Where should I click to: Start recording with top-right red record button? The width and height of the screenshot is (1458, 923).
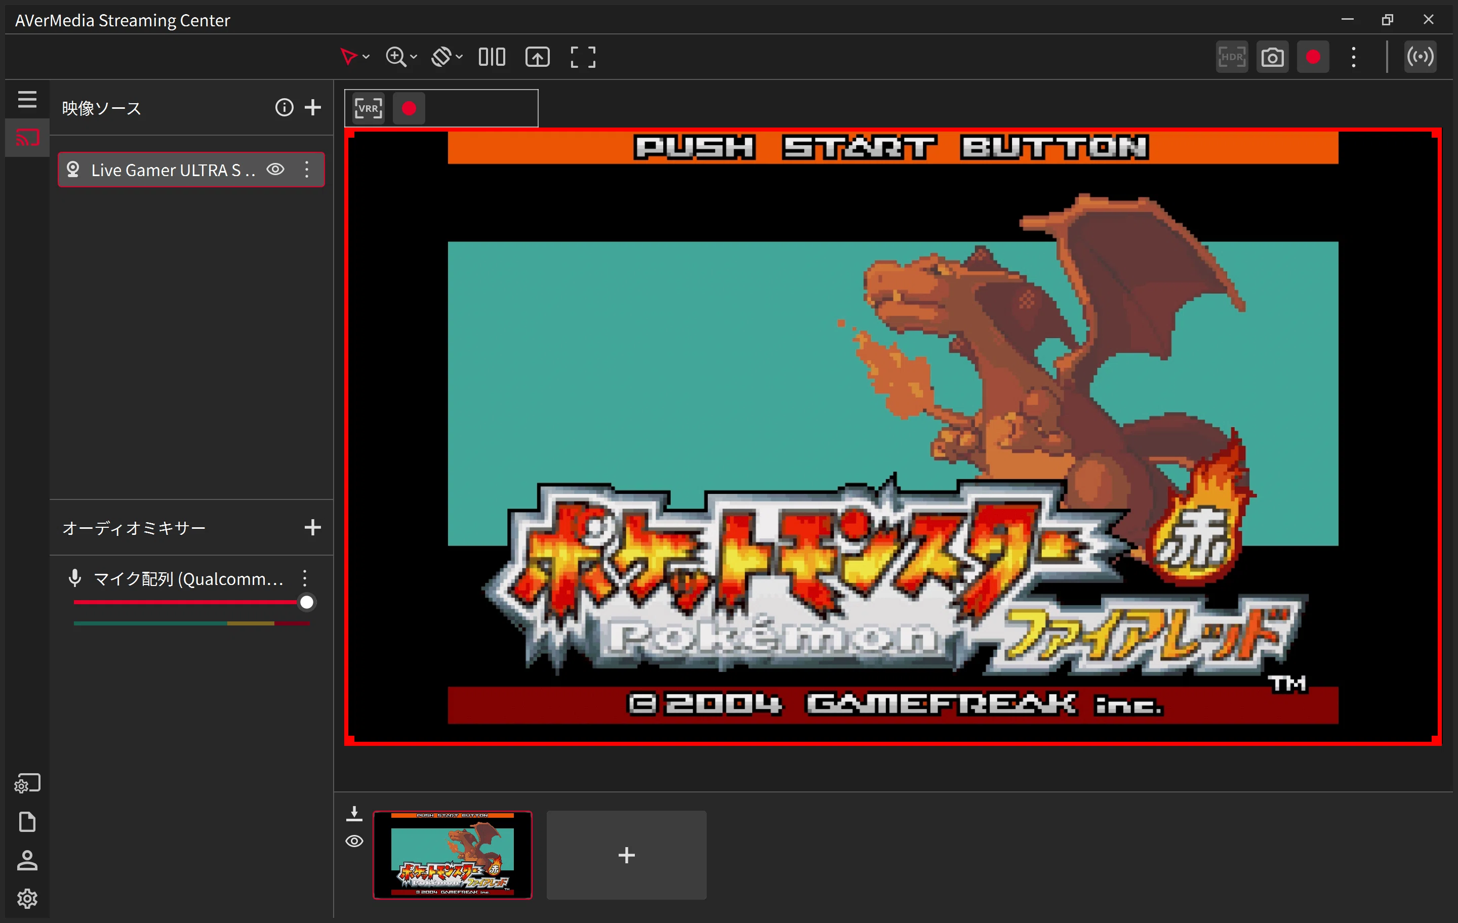coord(1313,57)
